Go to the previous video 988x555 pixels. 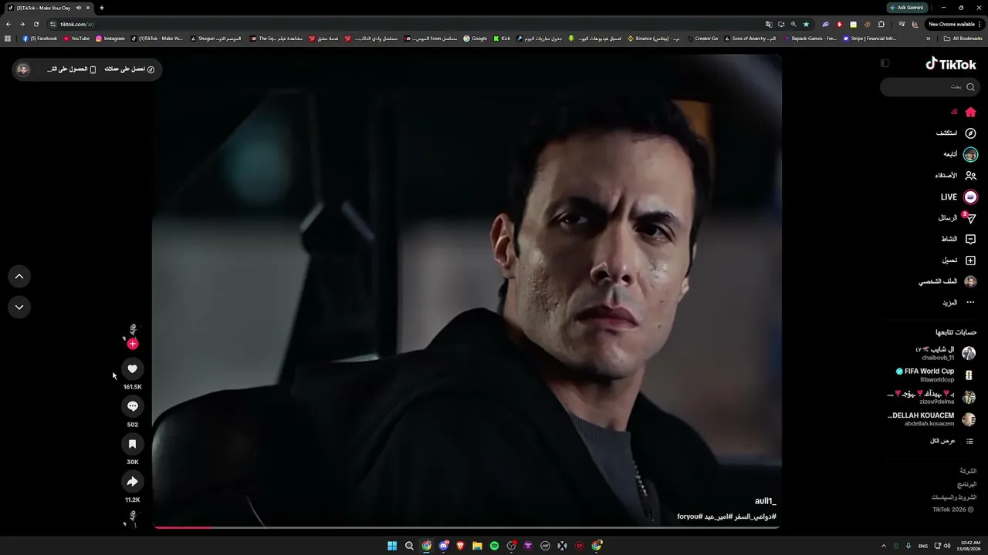[19, 276]
